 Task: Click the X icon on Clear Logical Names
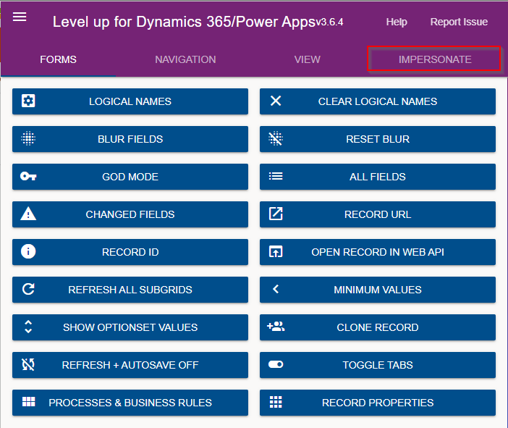point(276,101)
